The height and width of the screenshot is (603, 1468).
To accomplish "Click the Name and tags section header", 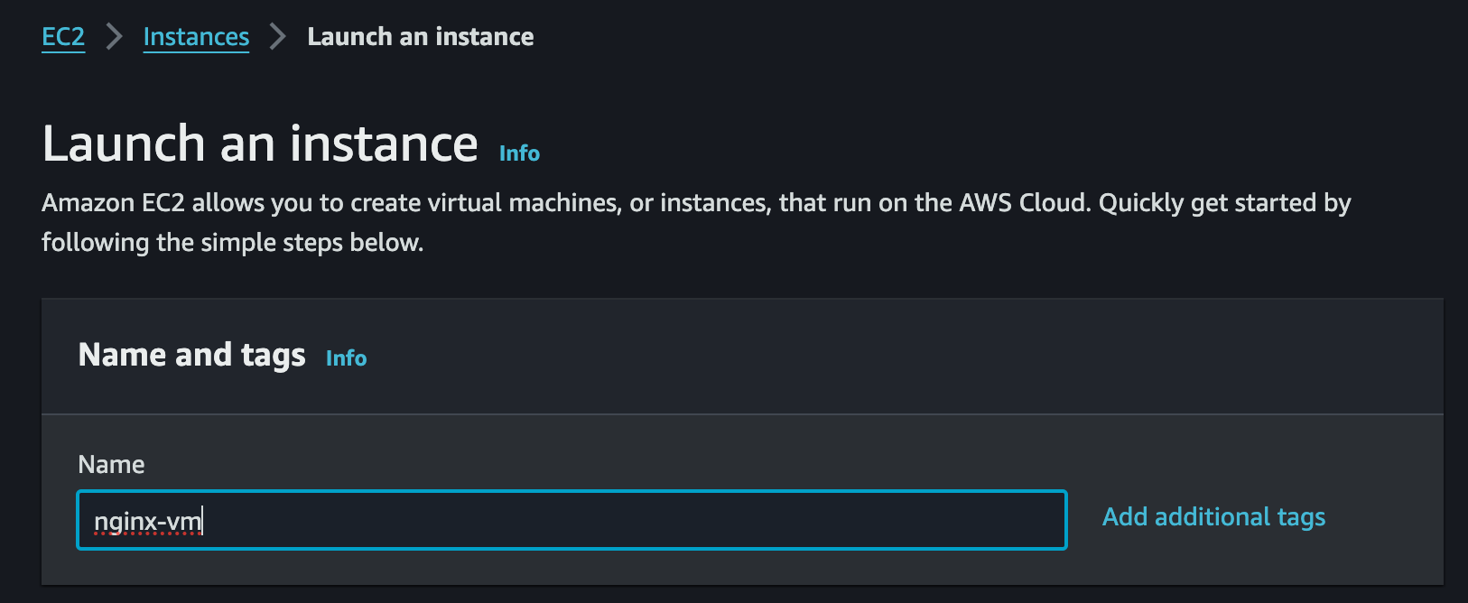I will click(x=191, y=355).
